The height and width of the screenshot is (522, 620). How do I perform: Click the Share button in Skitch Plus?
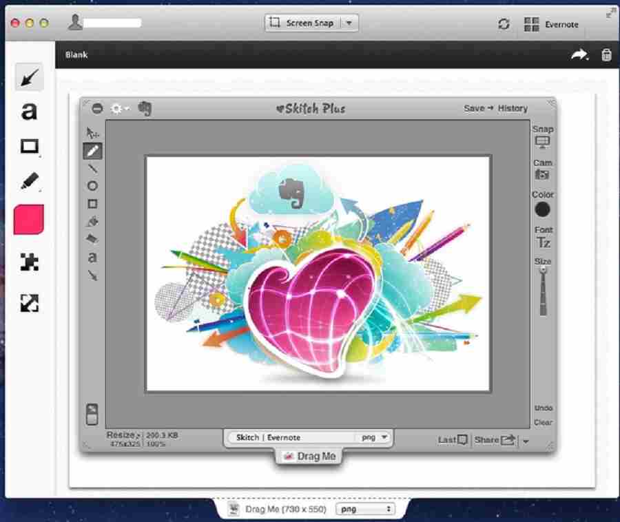point(495,440)
